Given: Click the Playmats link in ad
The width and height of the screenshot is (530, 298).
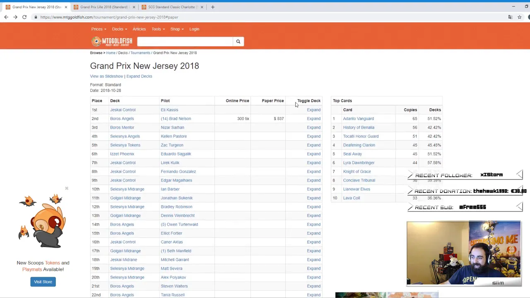Looking at the screenshot, I should click(32, 269).
